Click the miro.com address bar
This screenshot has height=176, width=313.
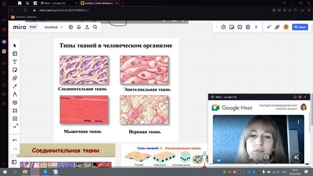64,10
